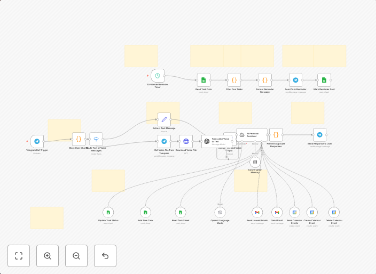This screenshot has height=274, width=376.
Task: Click the Create Calendar Event node
Action: click(x=312, y=212)
